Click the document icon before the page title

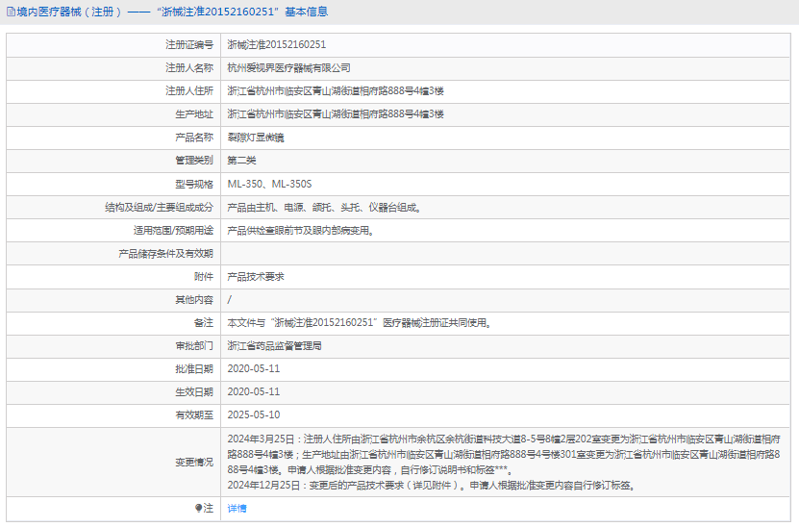11,12
